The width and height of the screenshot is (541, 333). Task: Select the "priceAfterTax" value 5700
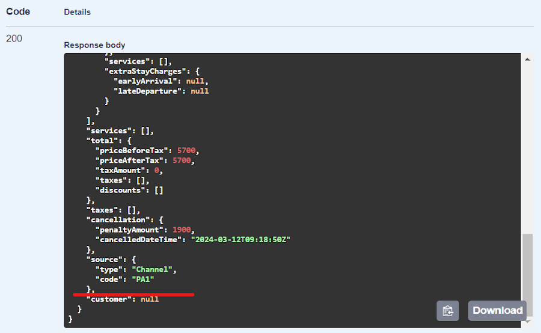[x=182, y=160]
